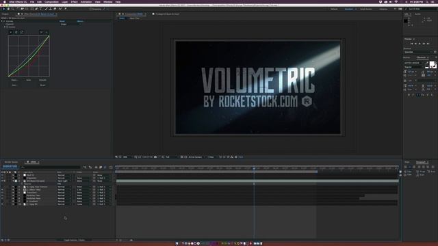438x246 pixels.
Task: Click the eyedropper in Character panel
Action: click(427, 63)
